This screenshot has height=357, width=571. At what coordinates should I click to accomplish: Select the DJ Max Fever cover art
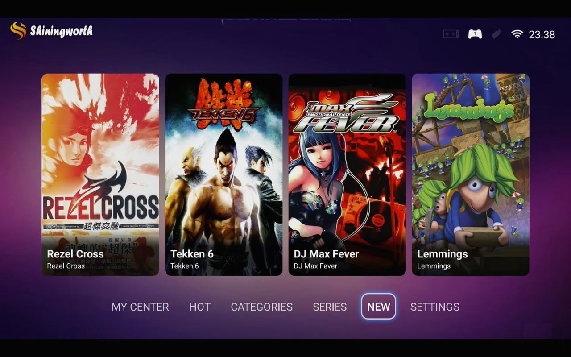coord(347,174)
